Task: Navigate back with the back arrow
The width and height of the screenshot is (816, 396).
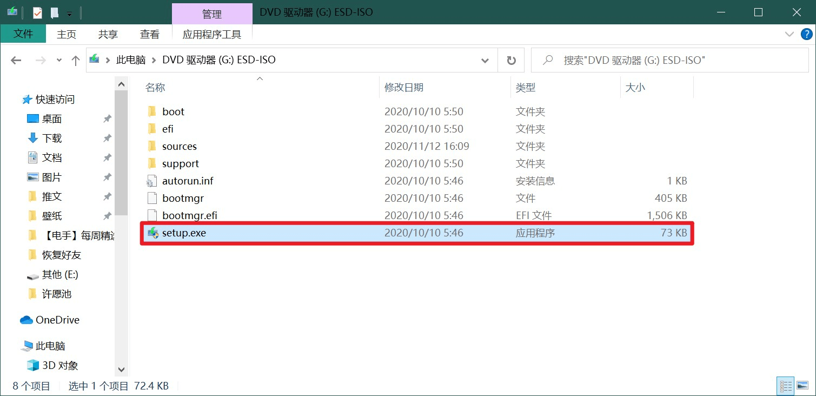Action: click(16, 60)
